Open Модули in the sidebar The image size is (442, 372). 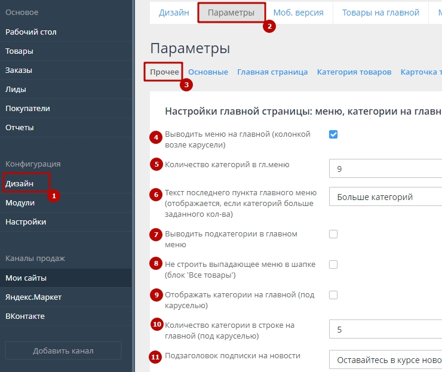(x=20, y=202)
